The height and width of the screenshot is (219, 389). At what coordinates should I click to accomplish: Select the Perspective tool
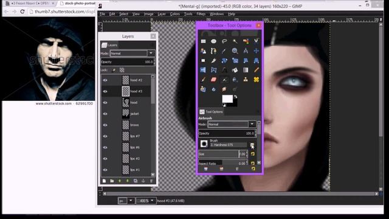tap(256, 60)
